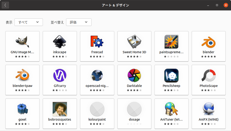The width and height of the screenshot is (231, 131).
Task: Open the AniFX (WINE) app icon
Action: 208,109
